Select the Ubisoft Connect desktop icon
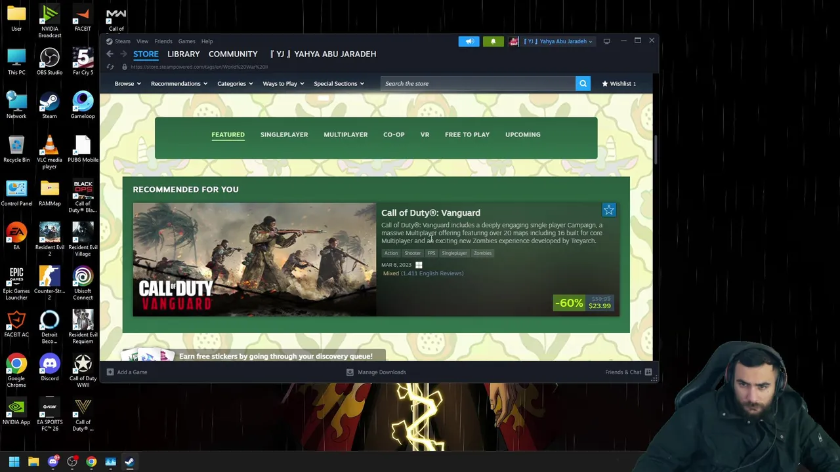The image size is (840, 472). (x=83, y=283)
